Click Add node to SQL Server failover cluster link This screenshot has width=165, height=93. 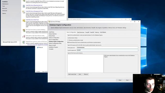point(35,36)
